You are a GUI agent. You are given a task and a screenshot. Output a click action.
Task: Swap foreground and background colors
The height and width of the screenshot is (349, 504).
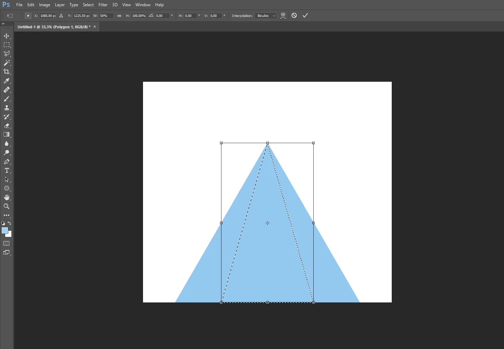point(9,223)
